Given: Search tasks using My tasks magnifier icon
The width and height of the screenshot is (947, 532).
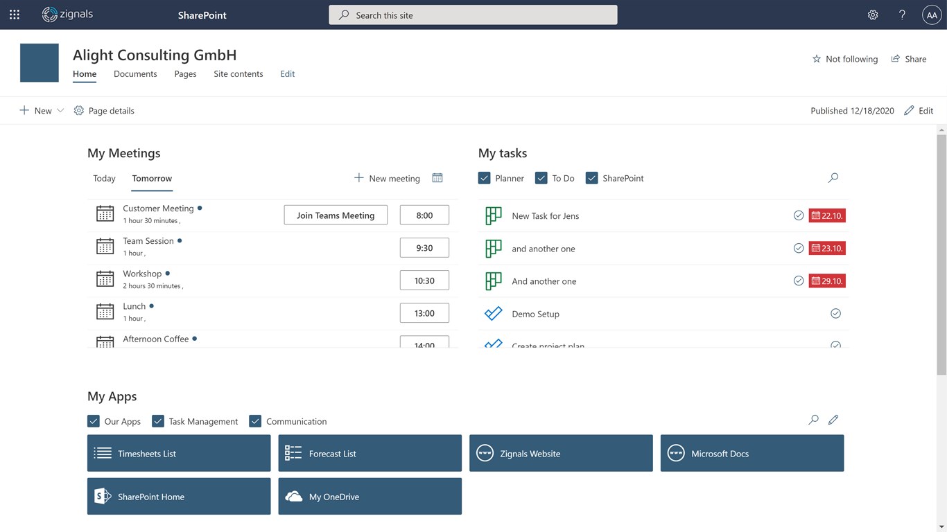Looking at the screenshot, I should 833,178.
